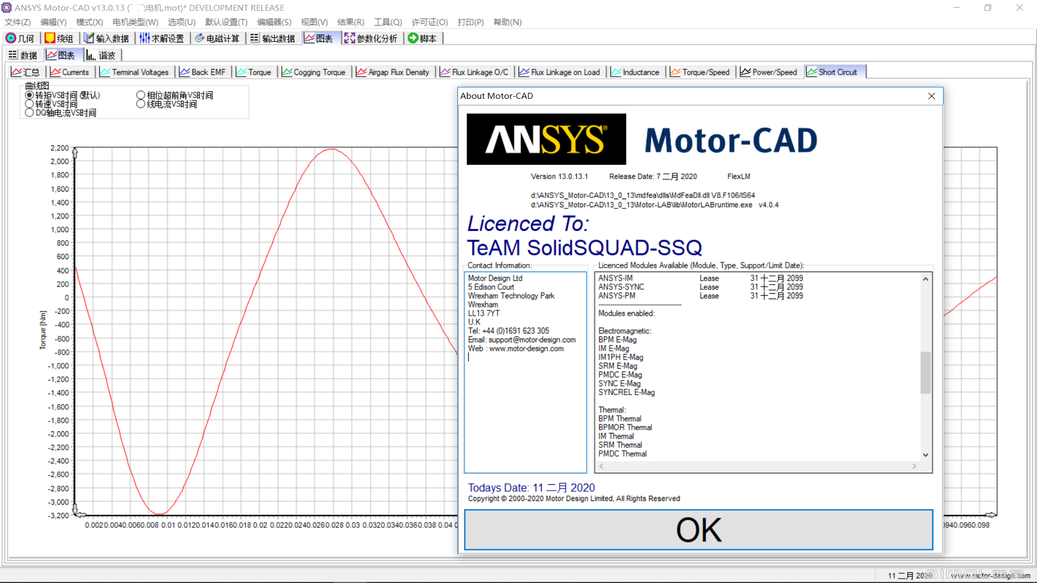Open the 许可证(O) menu
The width and height of the screenshot is (1037, 583).
click(430, 22)
